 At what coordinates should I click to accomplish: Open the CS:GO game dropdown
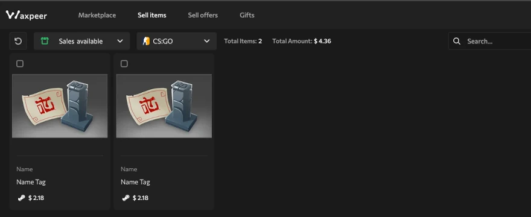pyautogui.click(x=176, y=41)
